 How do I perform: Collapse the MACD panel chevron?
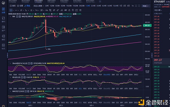[x=10, y=91]
